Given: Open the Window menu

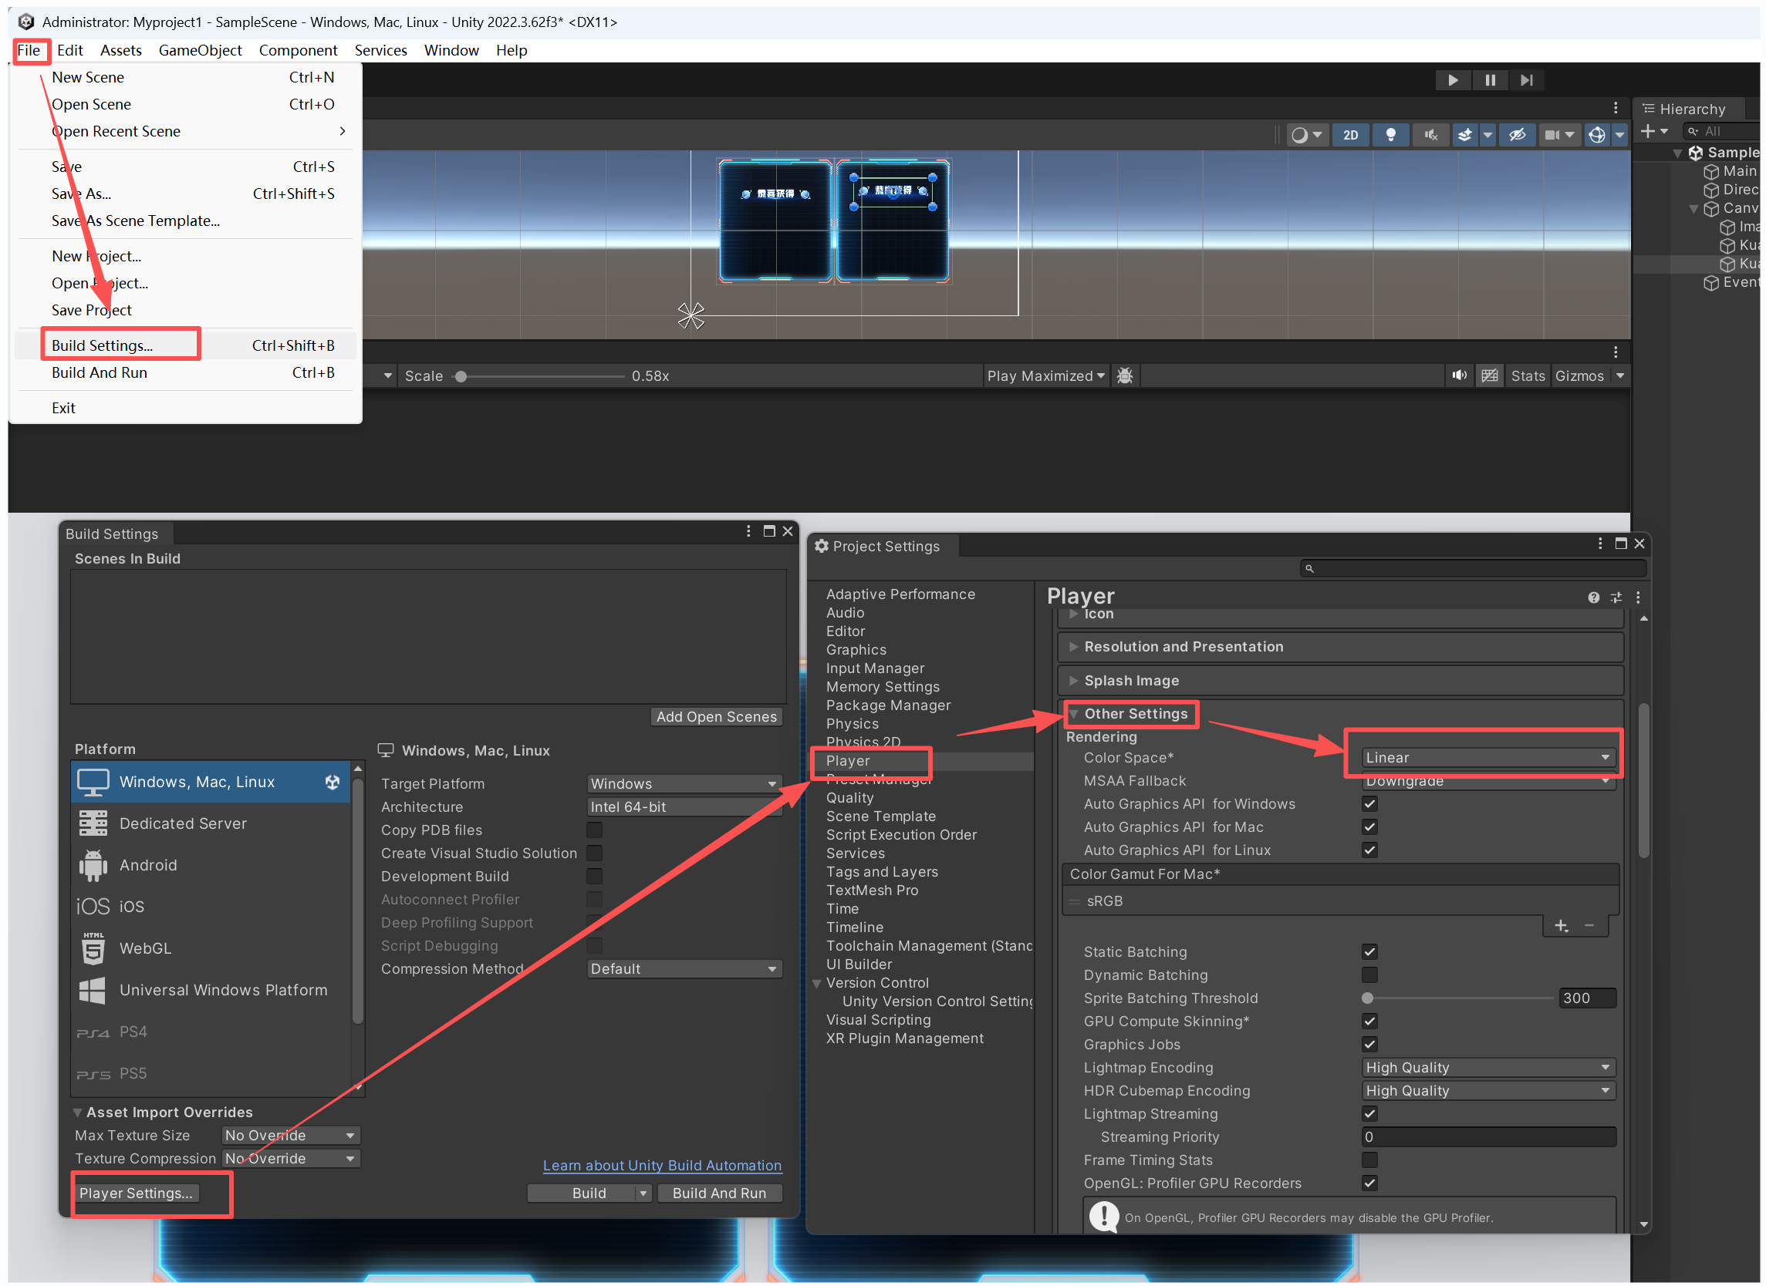Looking at the screenshot, I should [451, 51].
